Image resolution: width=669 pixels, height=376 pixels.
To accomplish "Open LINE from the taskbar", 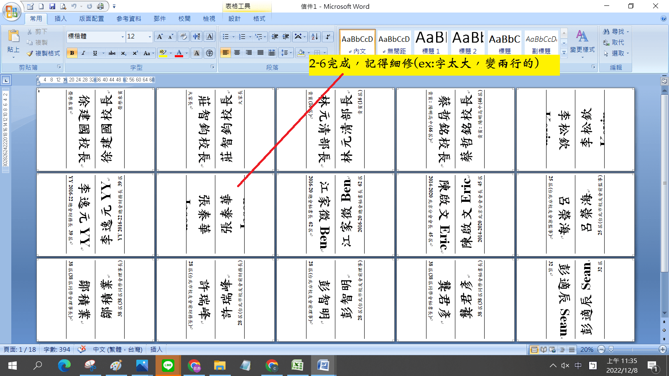I will point(168,366).
